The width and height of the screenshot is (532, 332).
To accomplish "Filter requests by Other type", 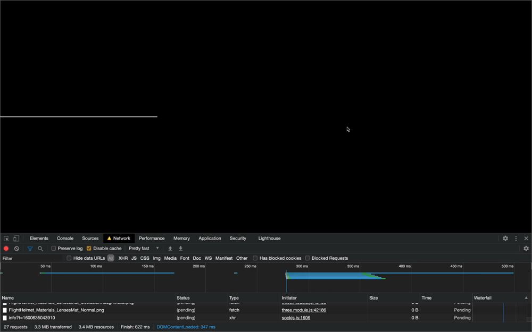I will (x=242, y=258).
